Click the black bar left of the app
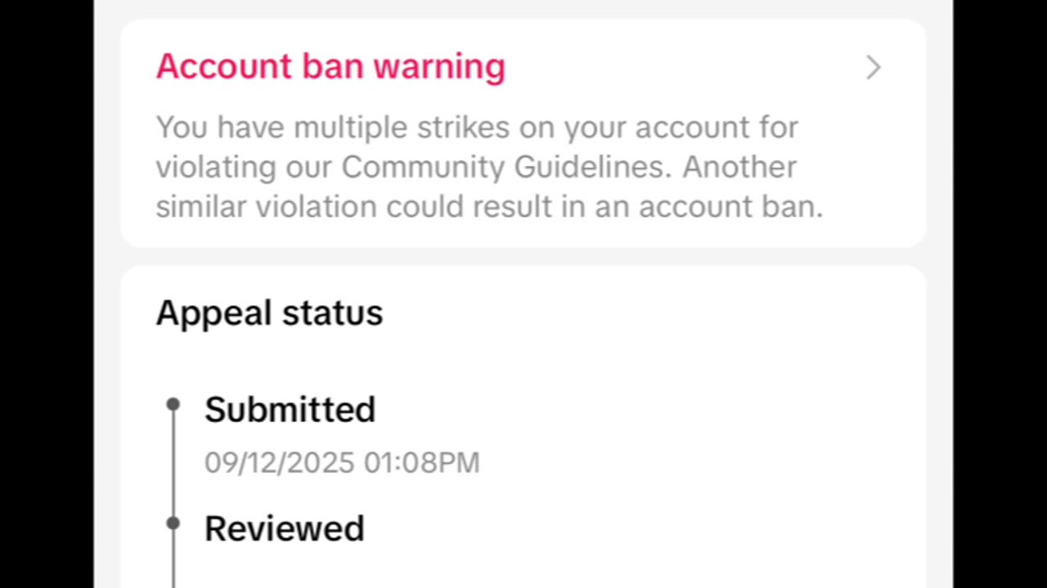This screenshot has width=1047, height=588. (x=47, y=294)
